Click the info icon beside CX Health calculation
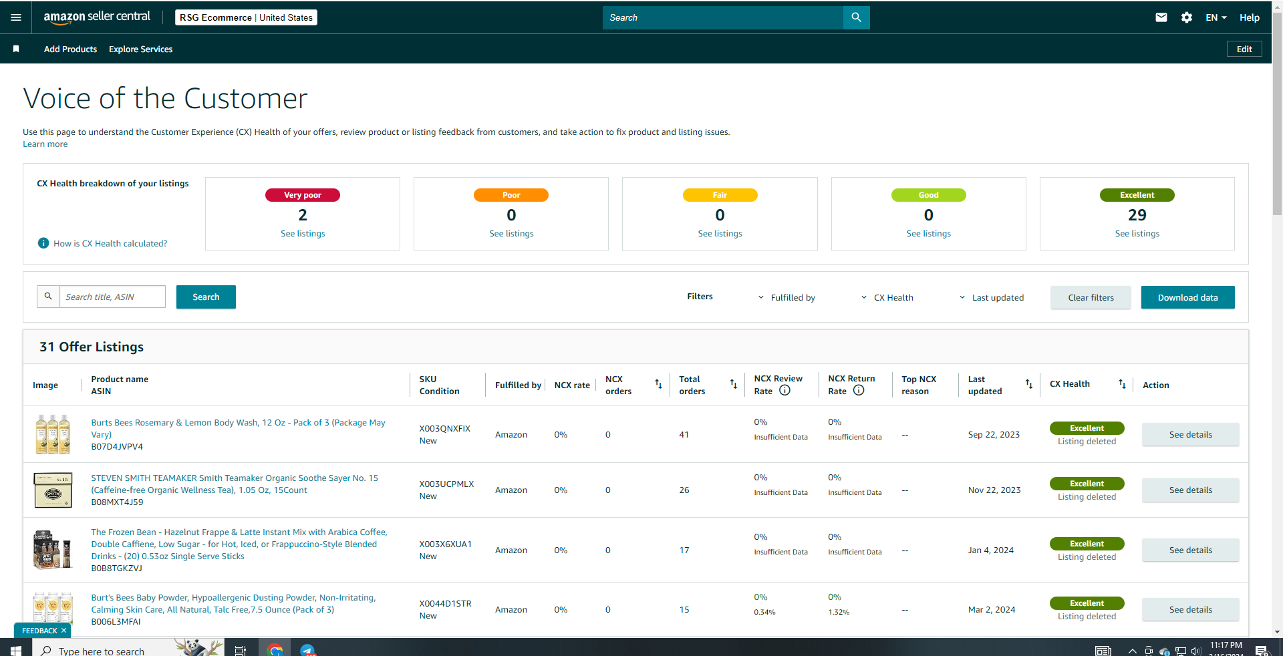Screen dimensions: 1283x656 coord(43,243)
